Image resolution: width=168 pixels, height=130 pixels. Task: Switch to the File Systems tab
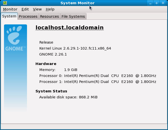73,16
